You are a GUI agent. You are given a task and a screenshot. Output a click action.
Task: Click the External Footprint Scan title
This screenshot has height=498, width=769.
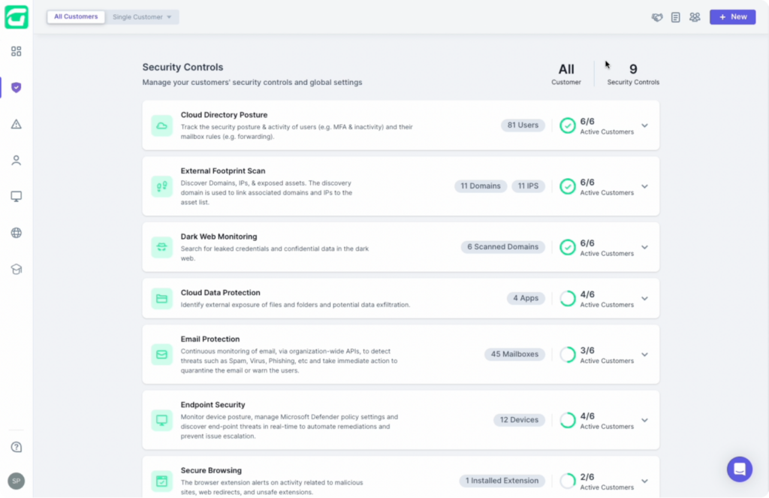(x=222, y=171)
